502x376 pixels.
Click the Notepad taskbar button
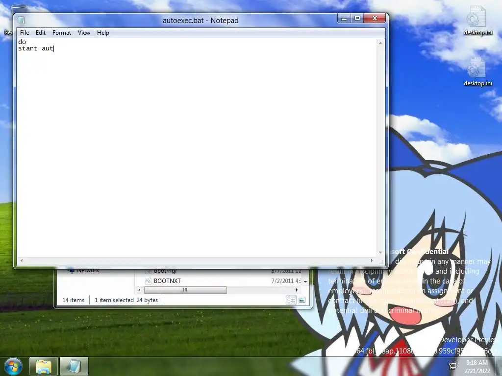click(x=74, y=366)
